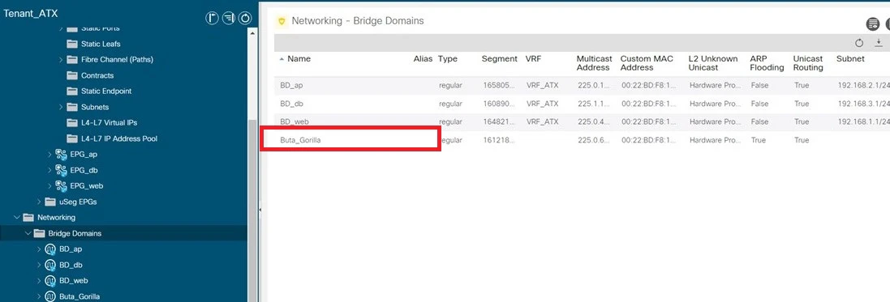Click the L4-L7 Virtual IPs folder icon
Screen dimensions: 890x302
click(71, 123)
